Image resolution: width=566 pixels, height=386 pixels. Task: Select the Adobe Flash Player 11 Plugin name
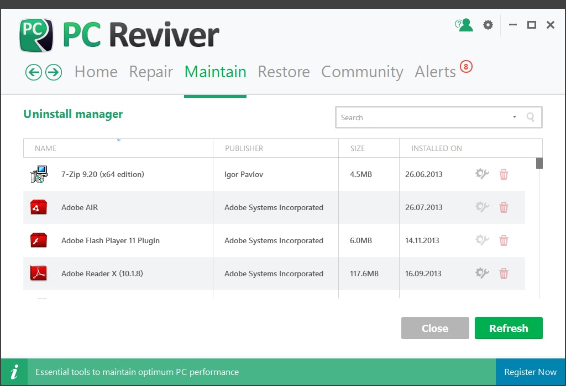[111, 240]
